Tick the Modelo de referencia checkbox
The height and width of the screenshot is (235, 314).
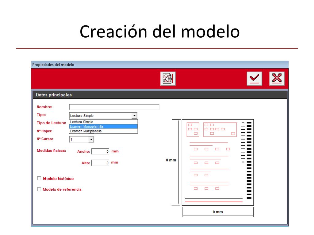click(x=39, y=189)
